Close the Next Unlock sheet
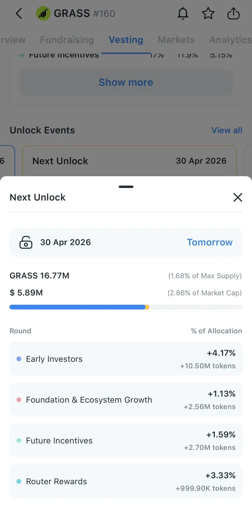Image resolution: width=252 pixels, height=518 pixels. [238, 197]
